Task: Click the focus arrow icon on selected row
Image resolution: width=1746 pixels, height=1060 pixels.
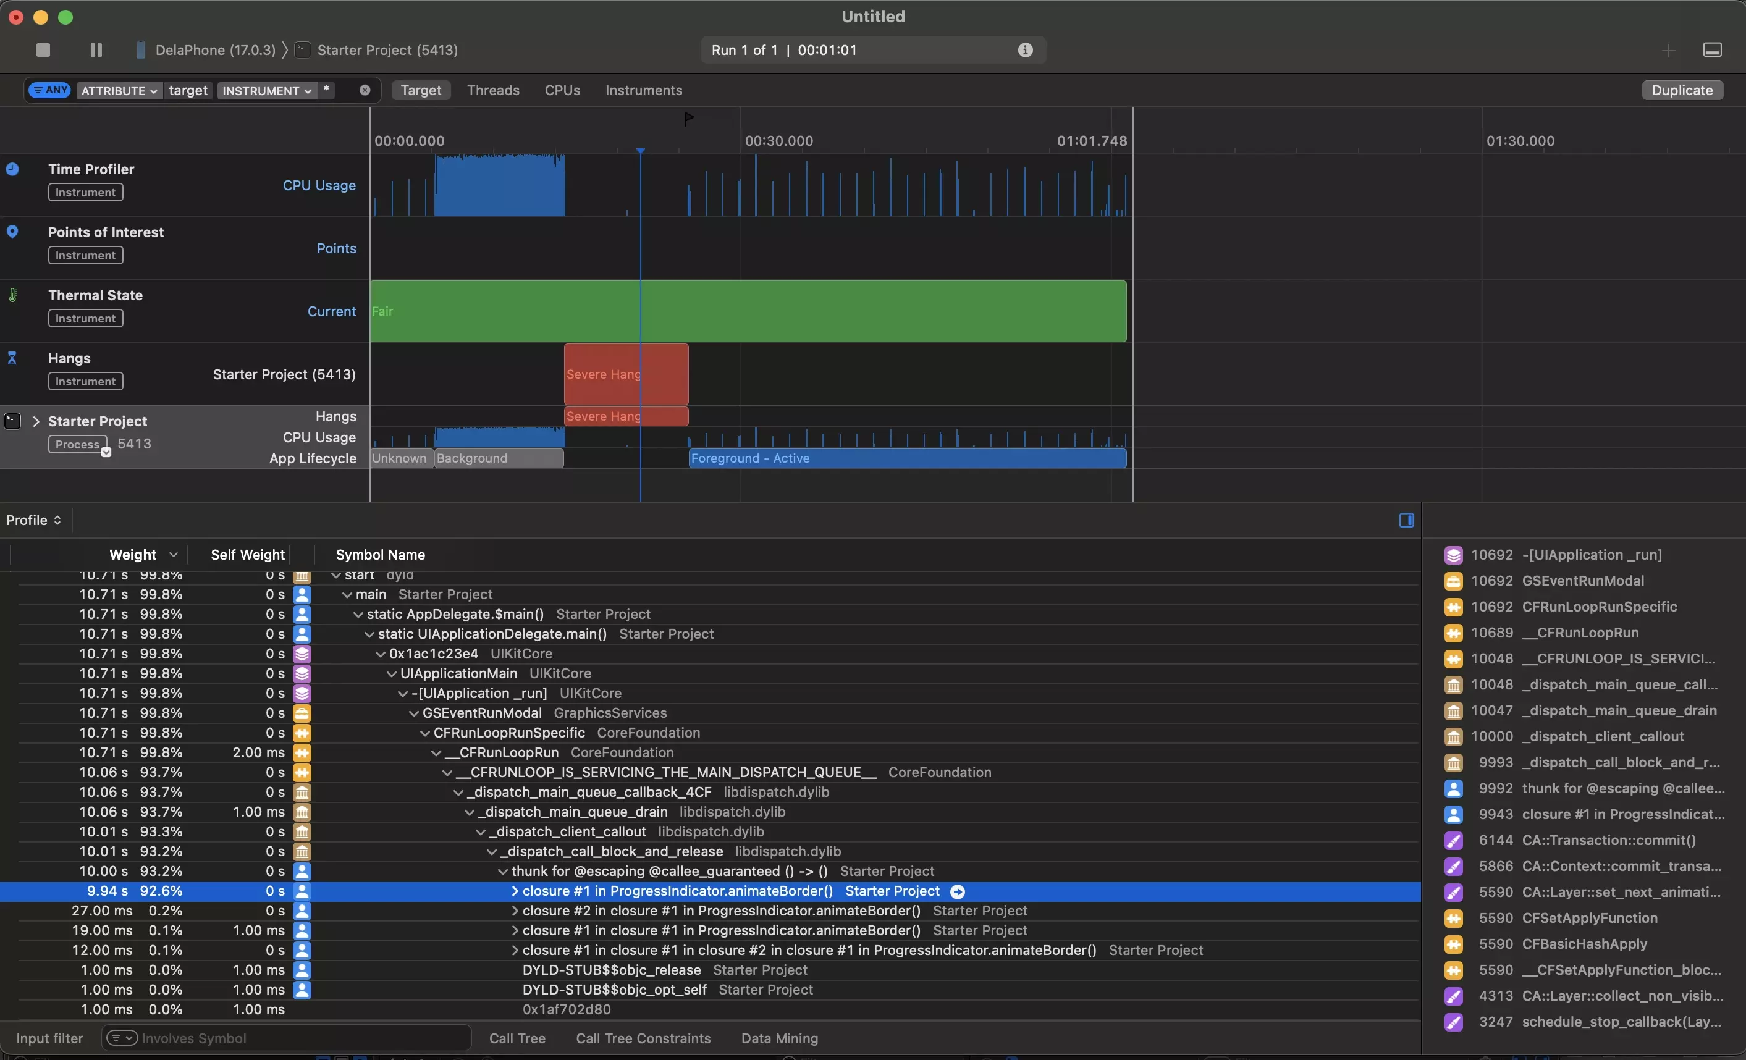Action: click(x=957, y=891)
